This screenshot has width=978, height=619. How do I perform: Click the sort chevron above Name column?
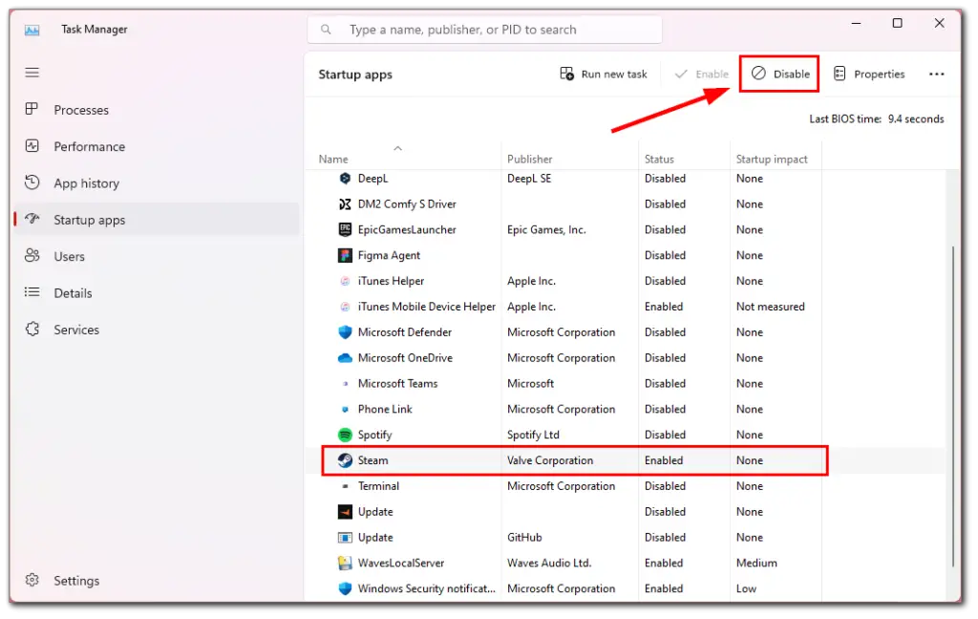pyautogui.click(x=398, y=148)
